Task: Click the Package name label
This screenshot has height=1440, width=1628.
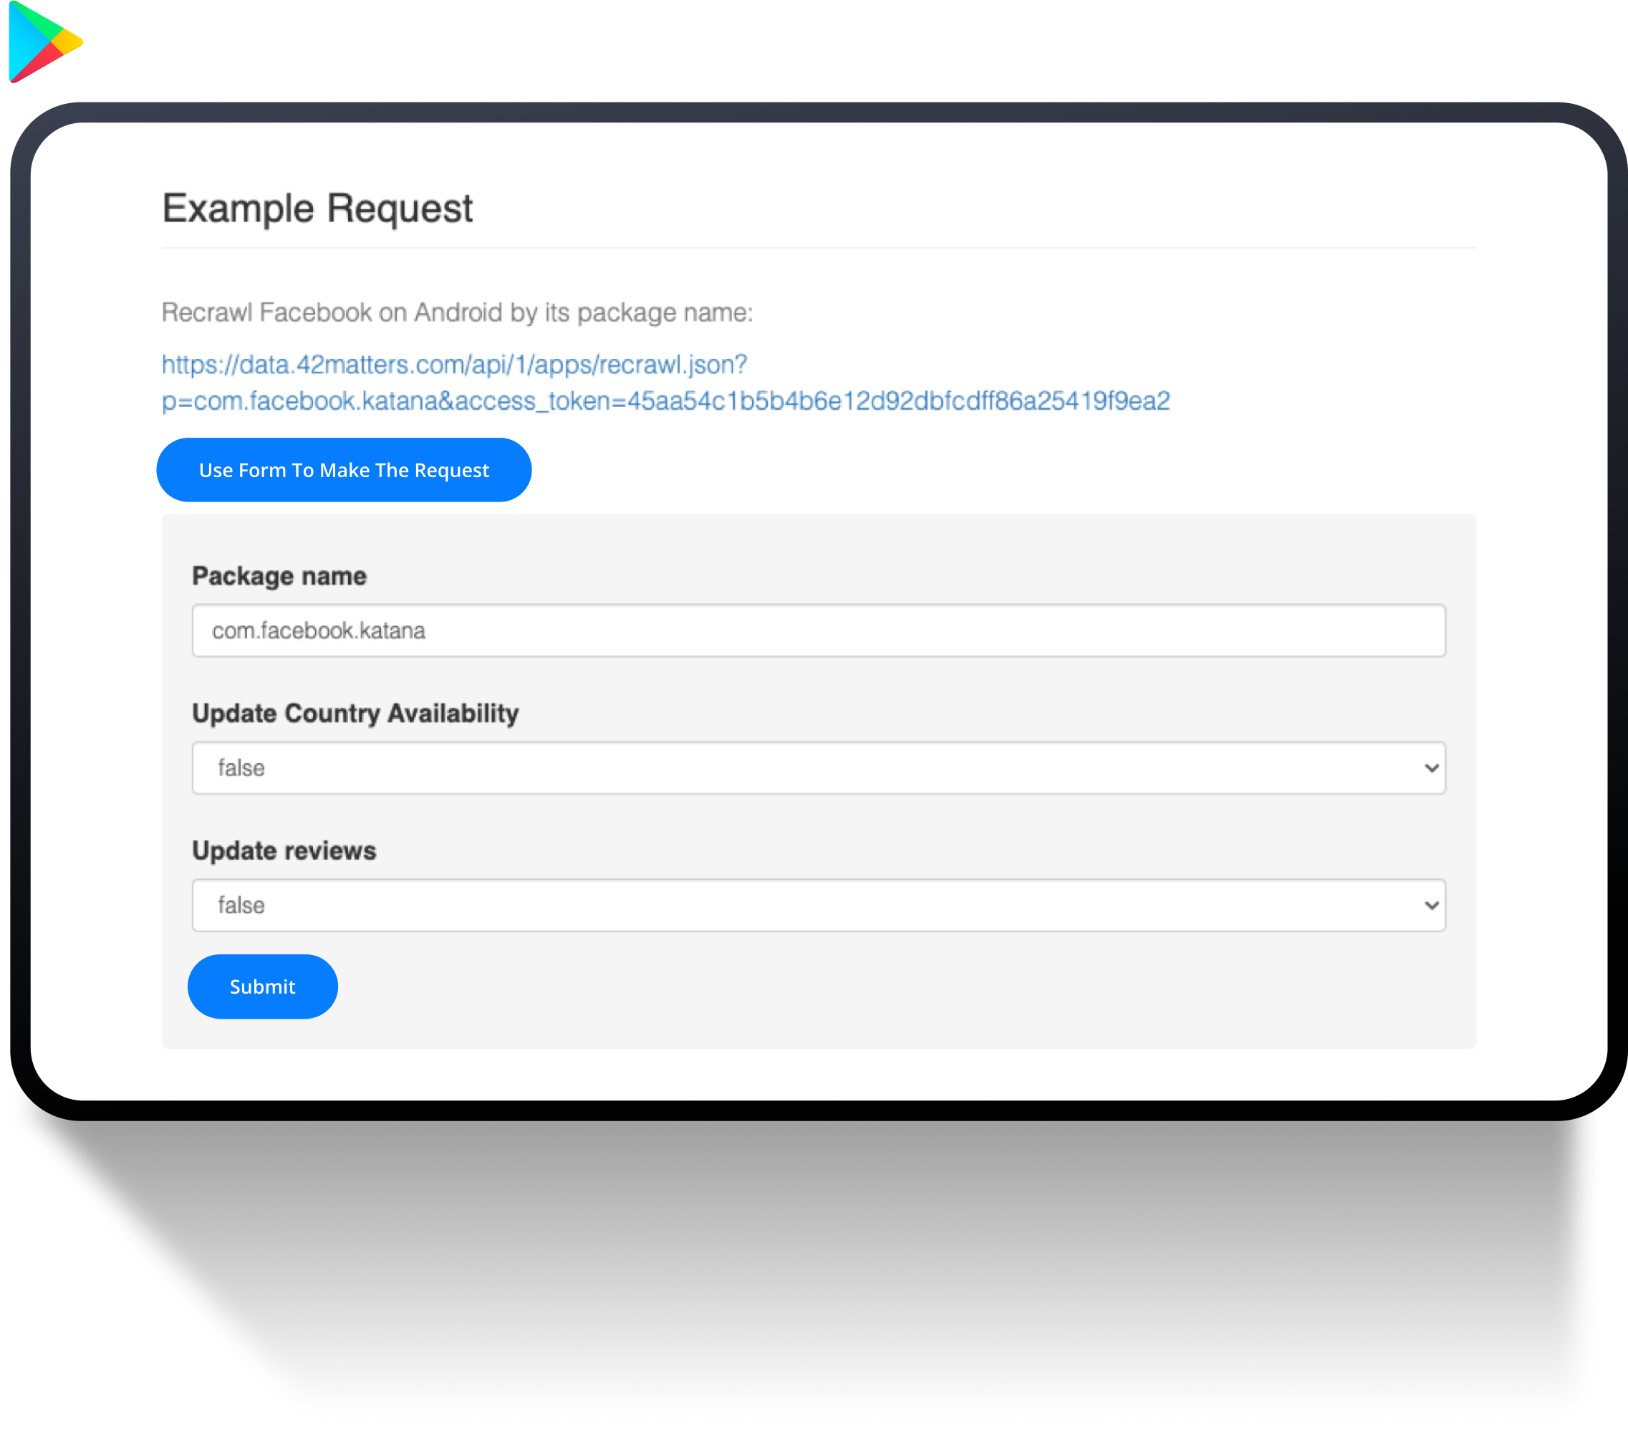Action: [x=279, y=575]
